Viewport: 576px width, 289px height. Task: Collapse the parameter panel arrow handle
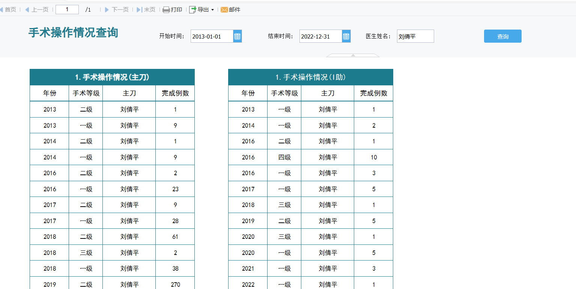coord(353,55)
